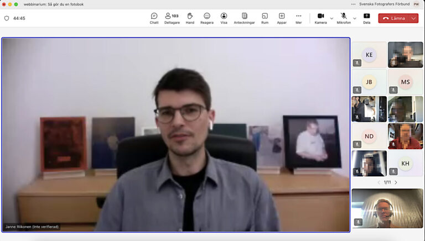Expand the Kamera options arrow
The width and height of the screenshot is (425, 241).
[331, 18]
